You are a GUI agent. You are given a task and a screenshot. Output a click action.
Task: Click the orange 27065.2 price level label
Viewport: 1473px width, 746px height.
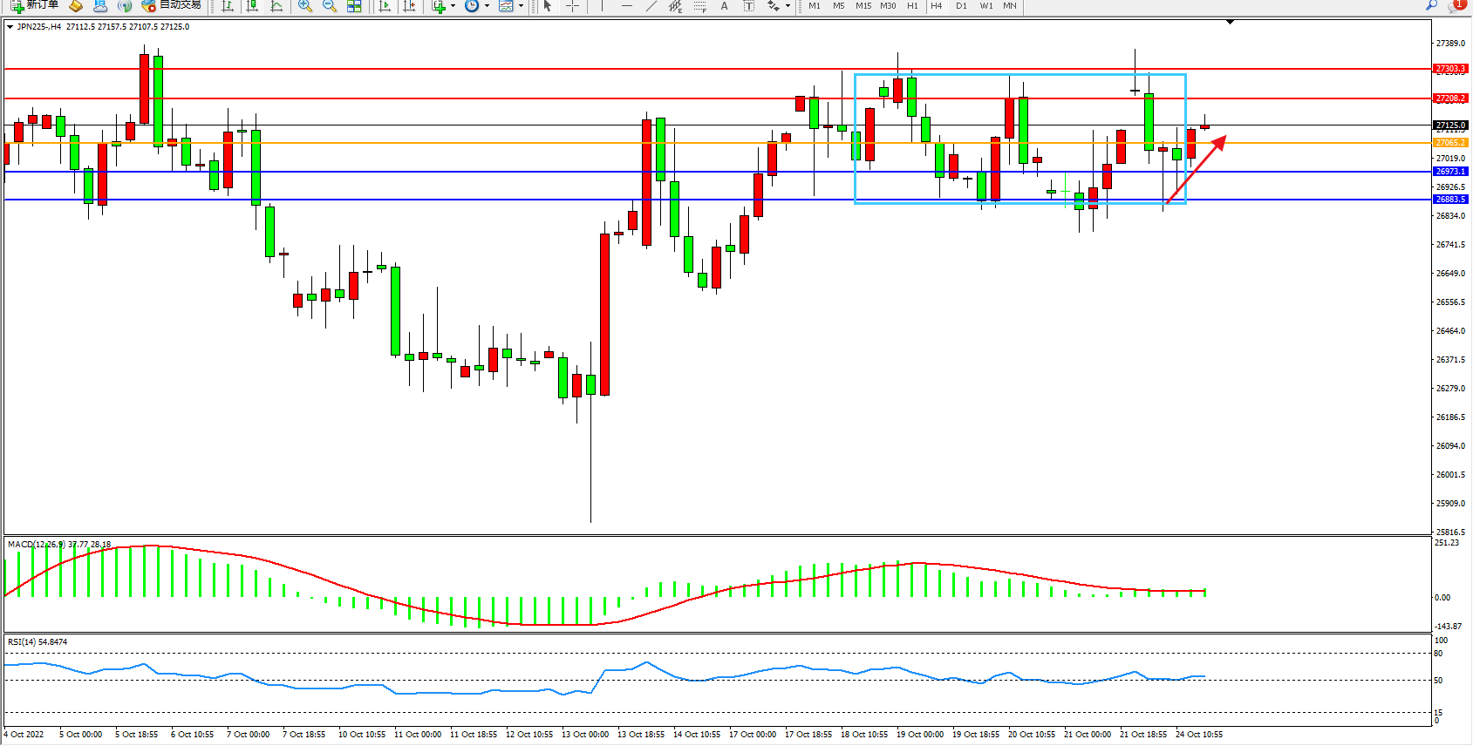pyautogui.click(x=1450, y=143)
